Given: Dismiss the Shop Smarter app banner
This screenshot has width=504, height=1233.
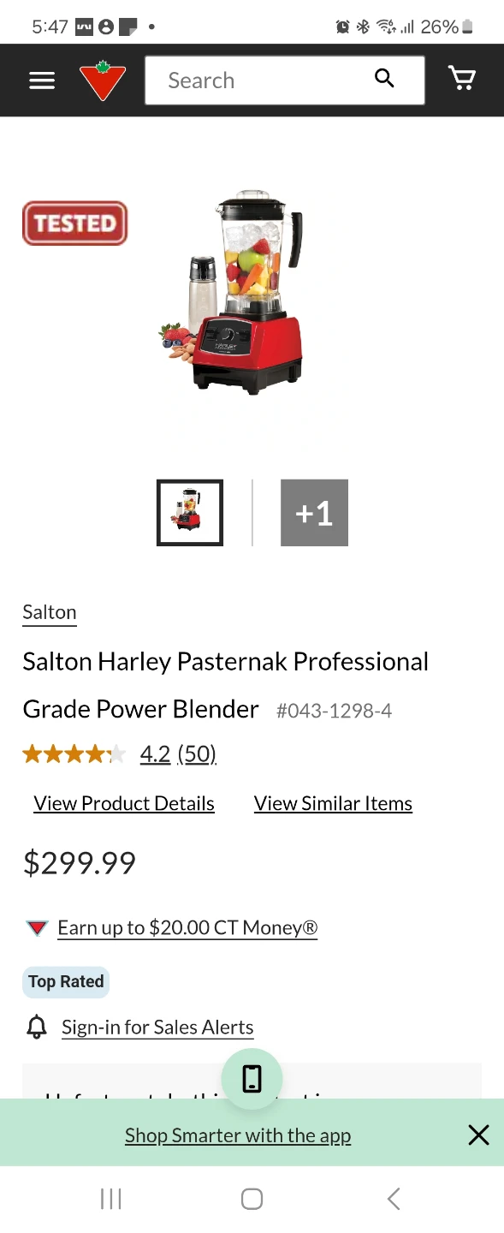Looking at the screenshot, I should (479, 1135).
